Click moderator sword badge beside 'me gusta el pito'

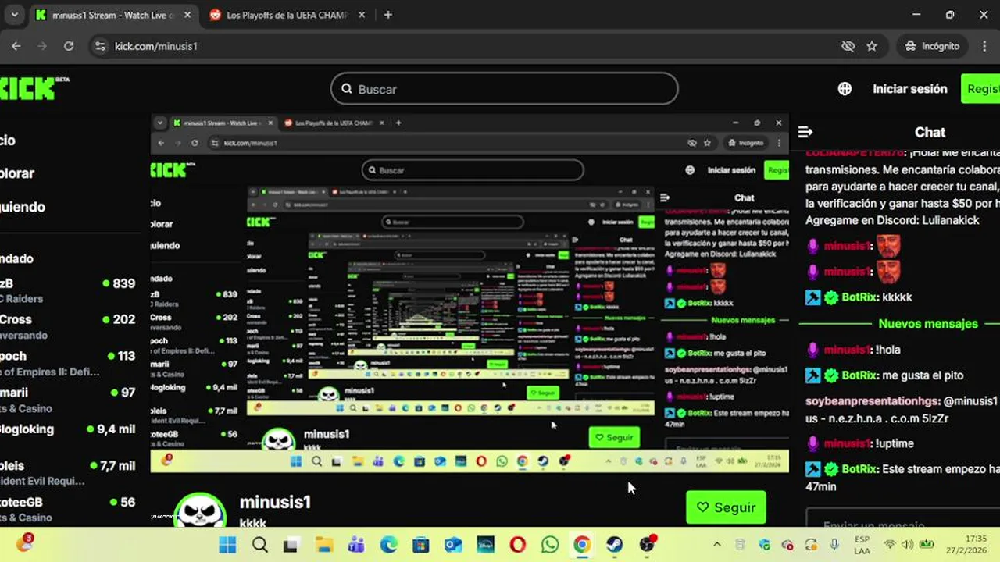coord(813,375)
